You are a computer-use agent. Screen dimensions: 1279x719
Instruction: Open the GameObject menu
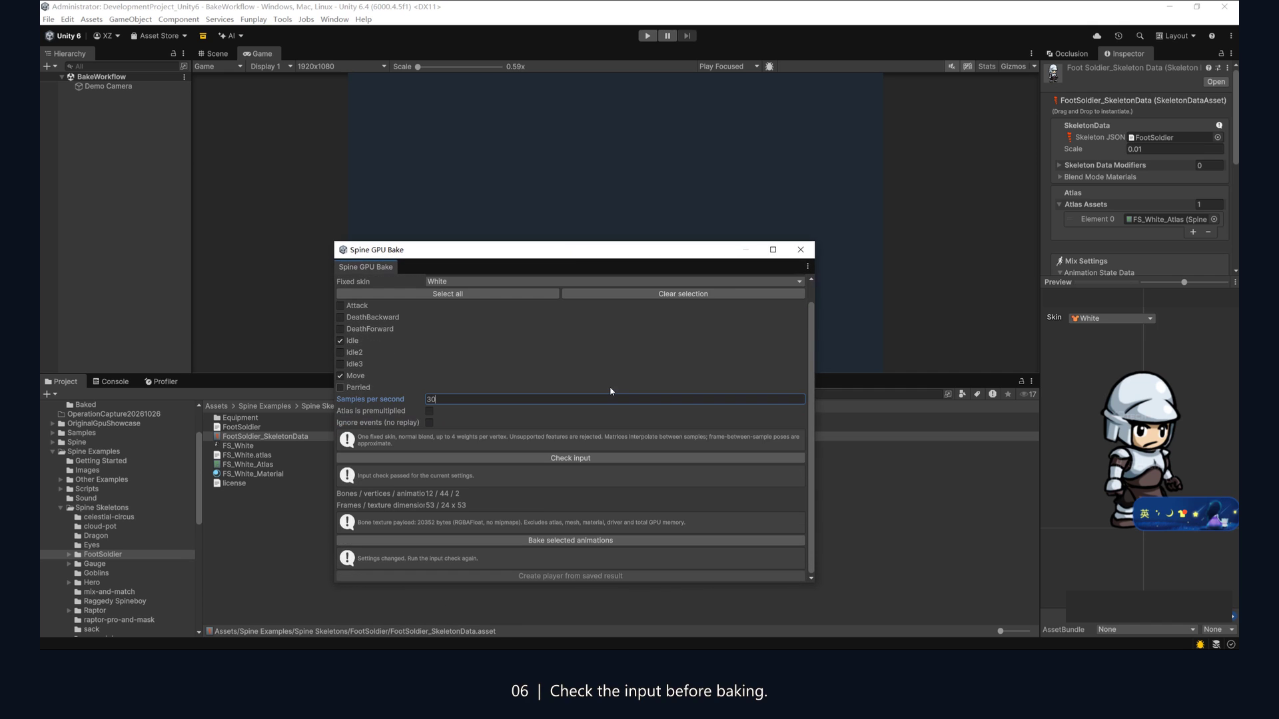(x=130, y=19)
